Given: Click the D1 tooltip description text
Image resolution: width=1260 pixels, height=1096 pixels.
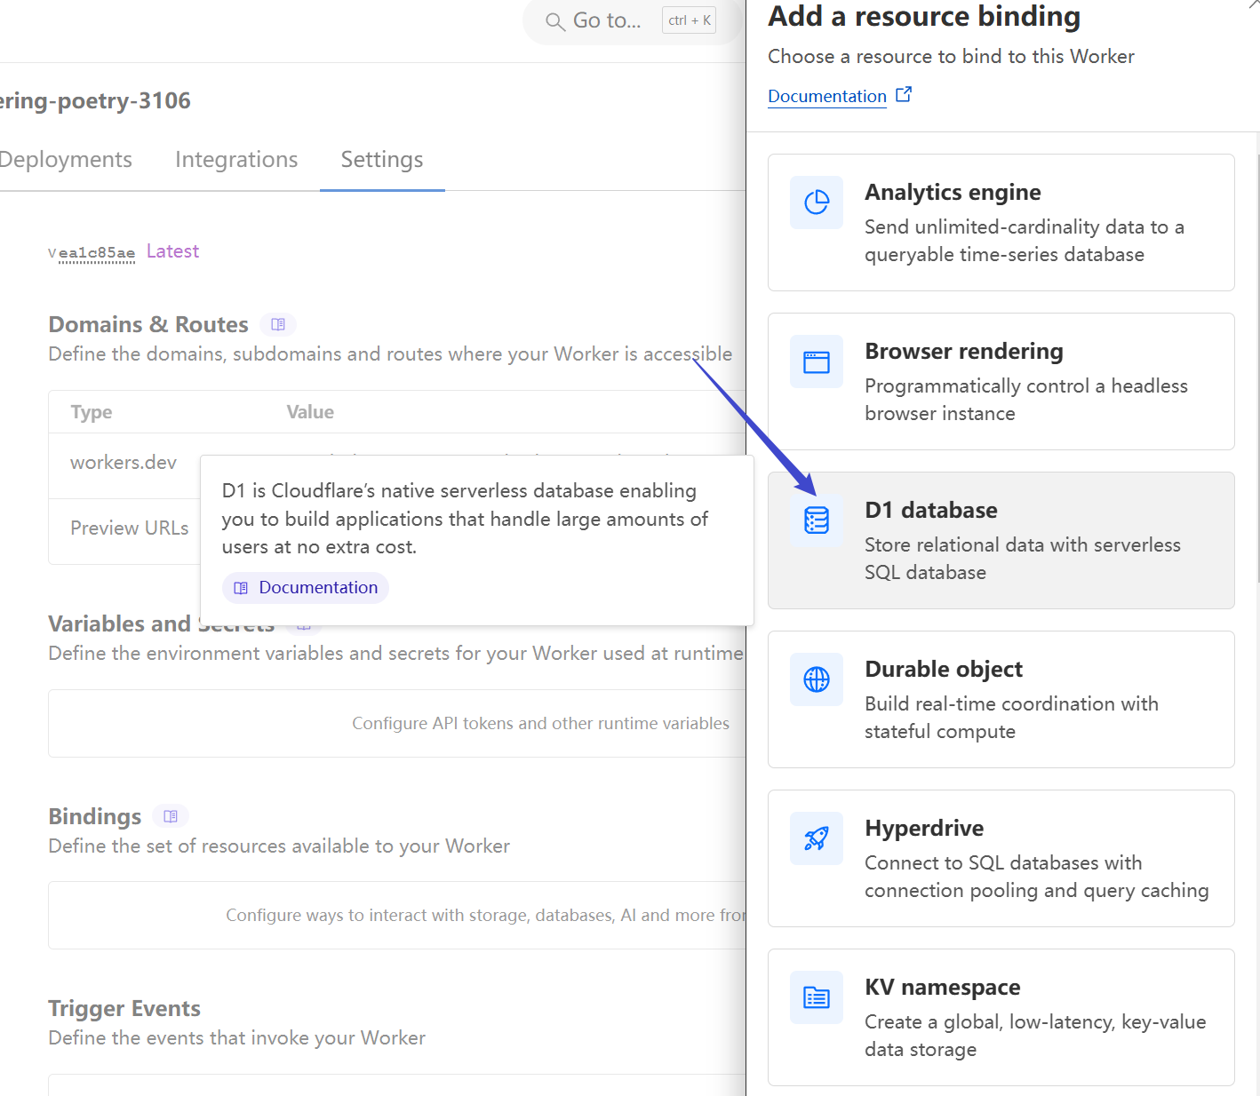Looking at the screenshot, I should tap(465, 519).
